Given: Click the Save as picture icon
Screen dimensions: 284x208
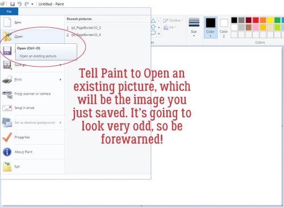Looking at the screenshot, I should pyautogui.click(x=7, y=65).
